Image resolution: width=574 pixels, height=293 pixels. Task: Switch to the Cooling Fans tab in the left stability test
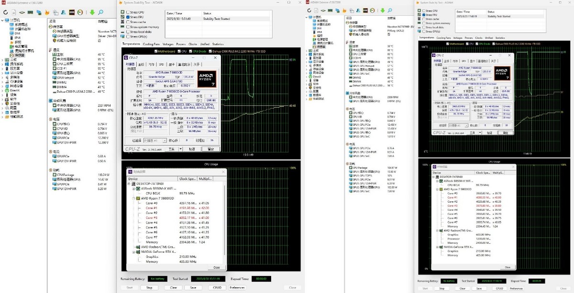[151, 43]
